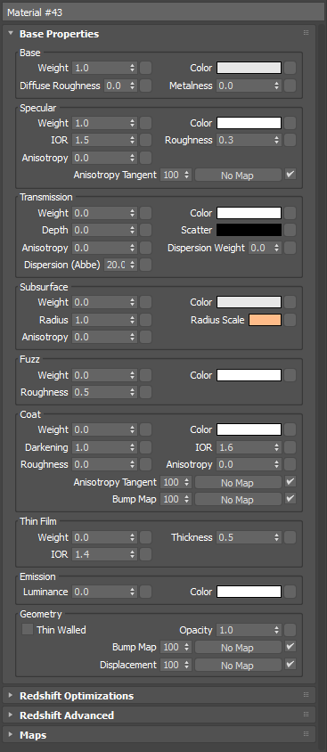Click the Emission Color map slot button
Image resolution: width=327 pixels, height=752 pixels.
tap(290, 592)
